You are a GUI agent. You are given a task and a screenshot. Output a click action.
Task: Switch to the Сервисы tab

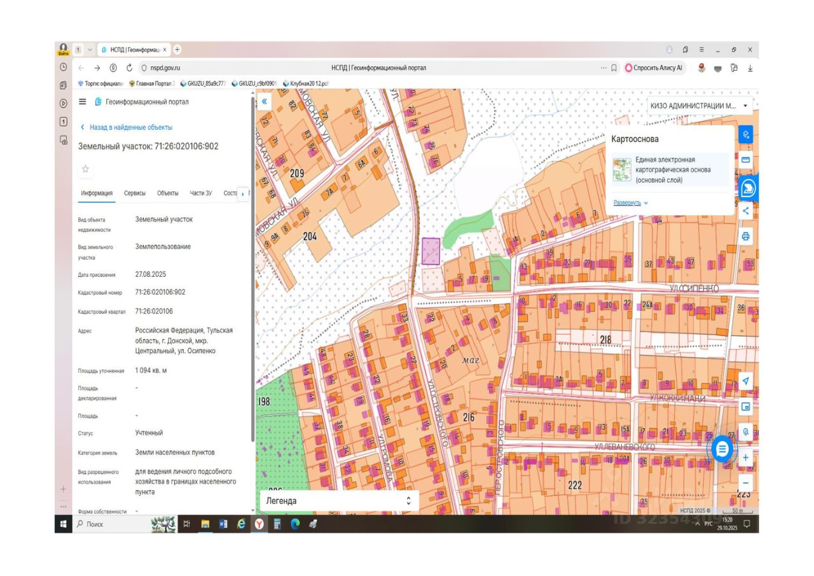pyautogui.click(x=134, y=193)
